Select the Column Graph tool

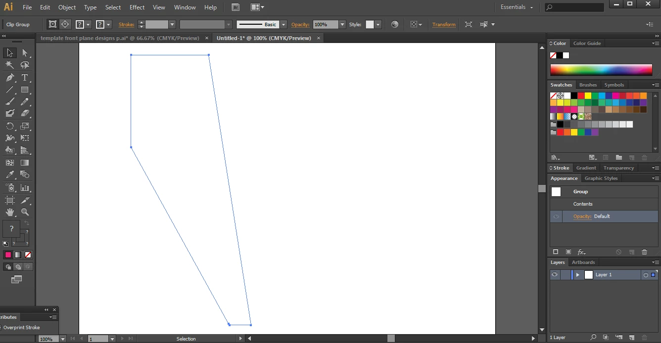[25, 188]
